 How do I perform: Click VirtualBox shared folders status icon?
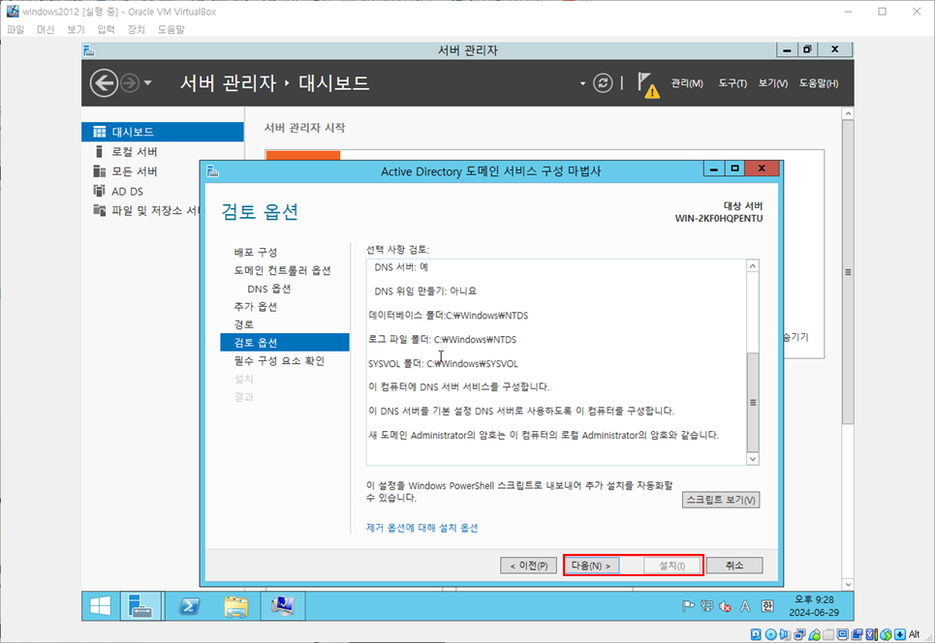(828, 634)
